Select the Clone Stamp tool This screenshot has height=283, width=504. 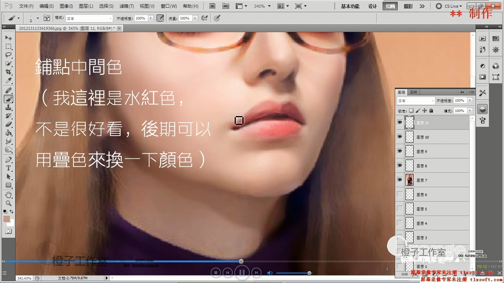[x=8, y=107]
